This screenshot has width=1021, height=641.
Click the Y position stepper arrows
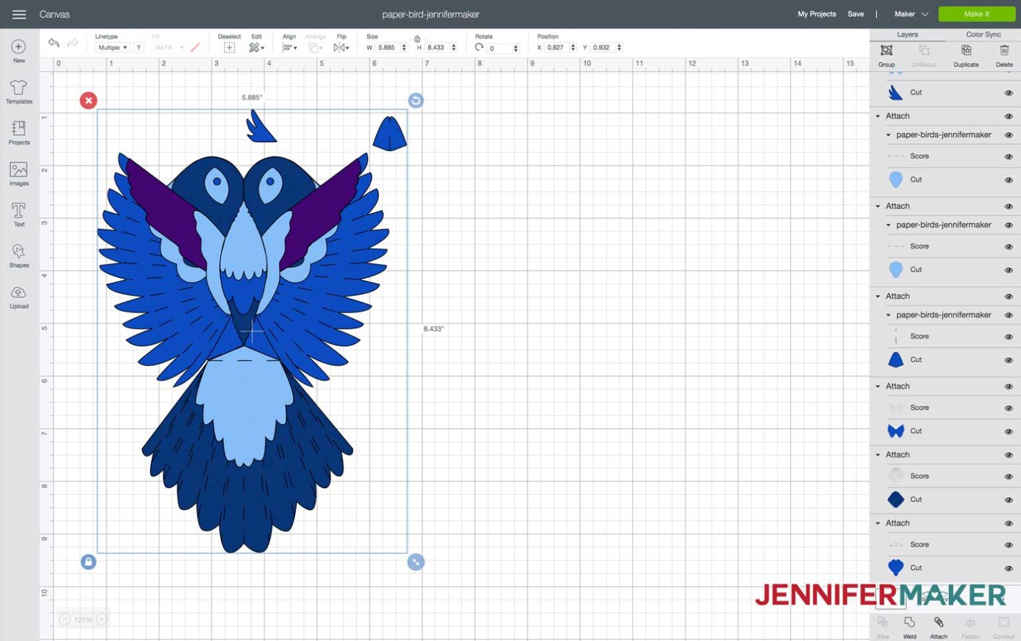(620, 47)
